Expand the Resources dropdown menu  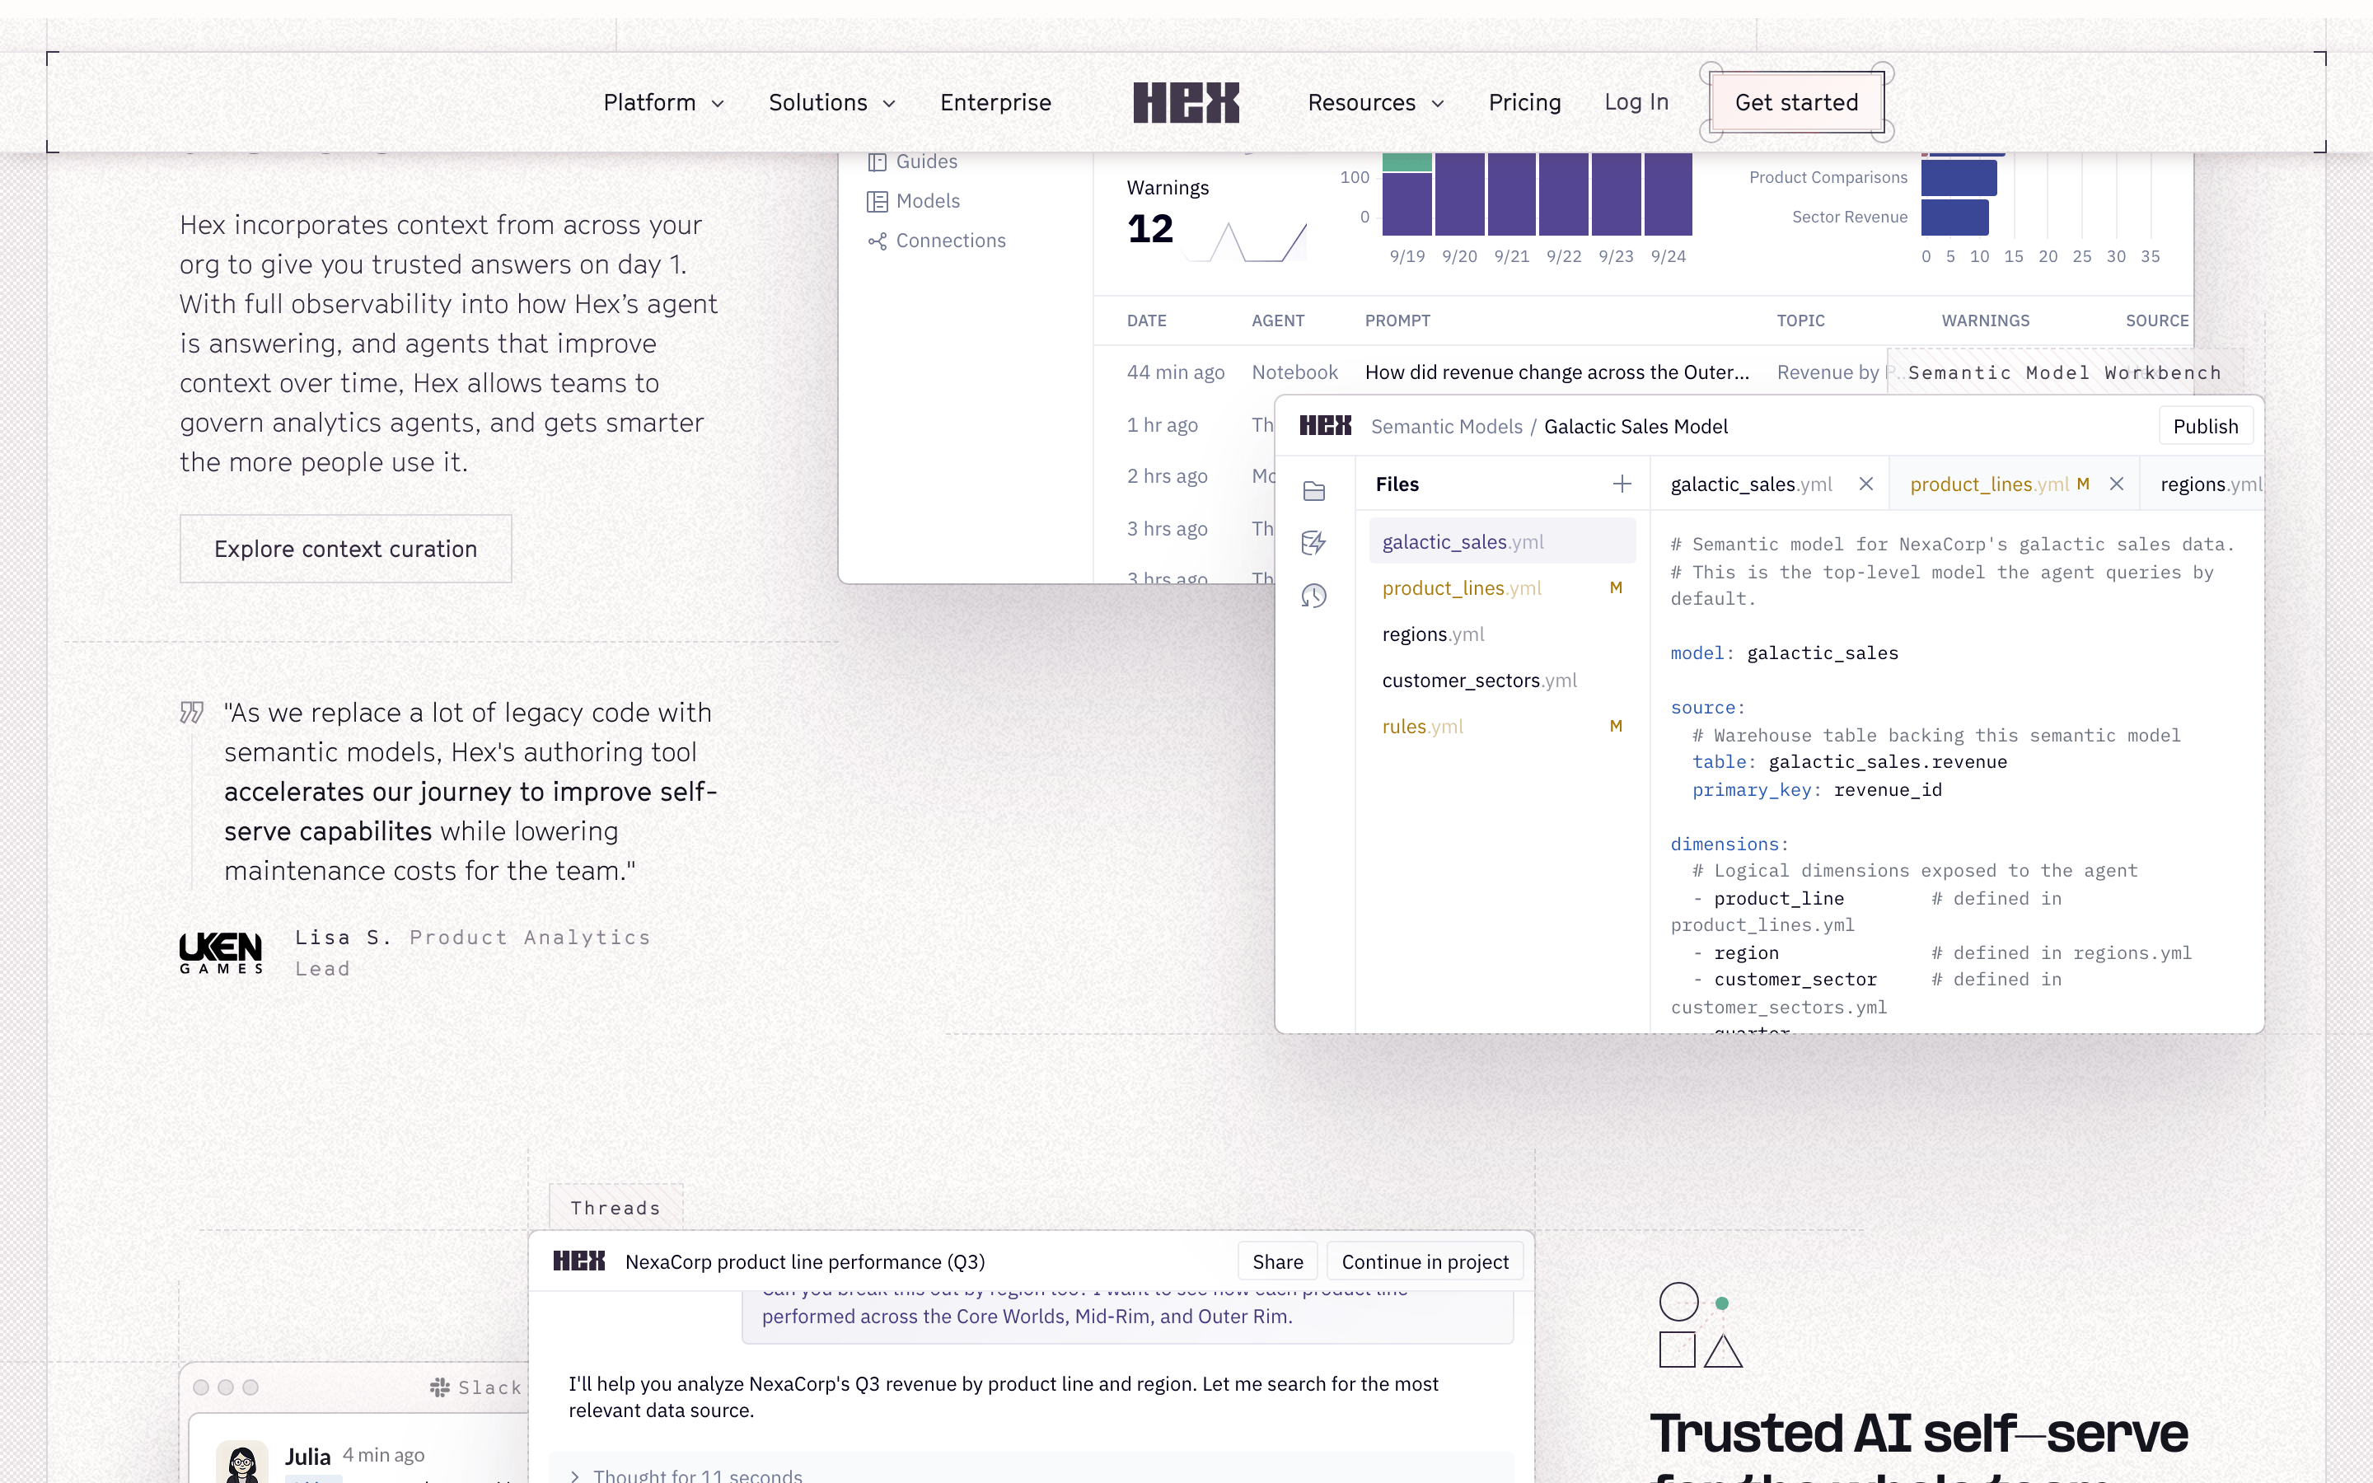1376,102
